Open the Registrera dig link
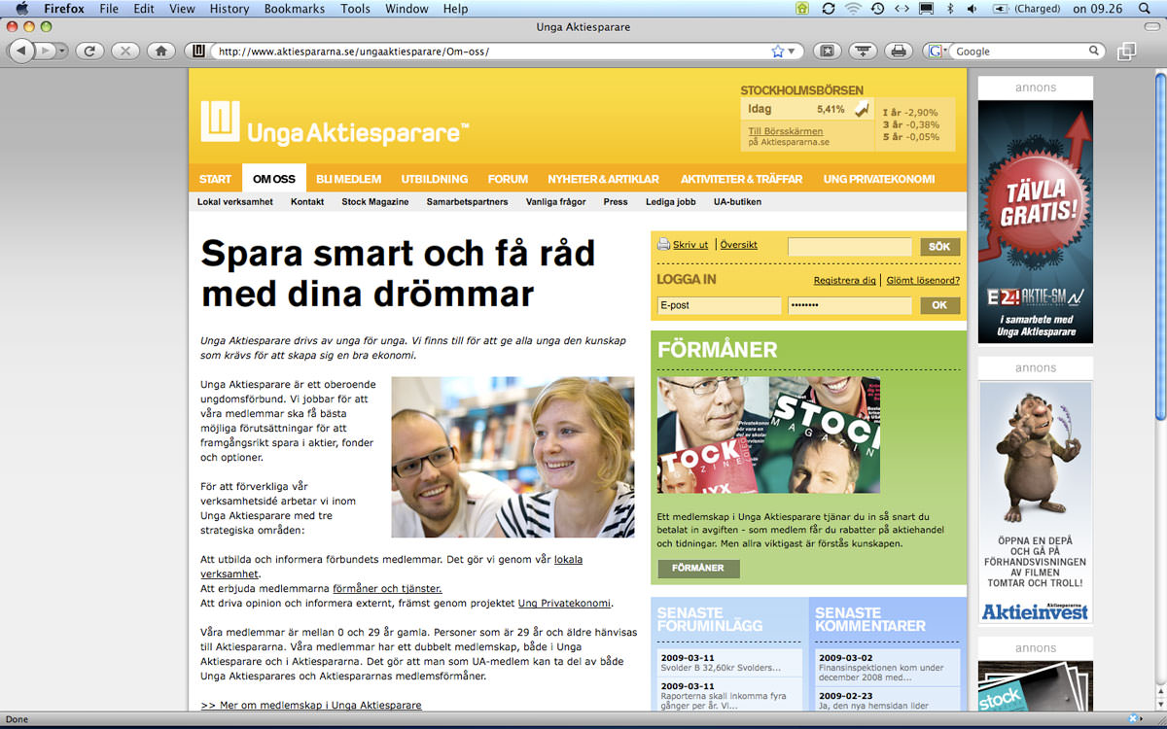The image size is (1167, 729). (x=845, y=280)
